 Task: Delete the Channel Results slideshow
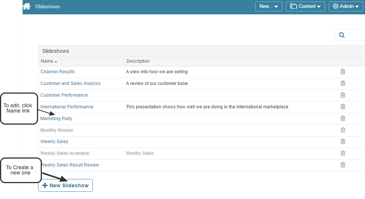[x=343, y=72]
